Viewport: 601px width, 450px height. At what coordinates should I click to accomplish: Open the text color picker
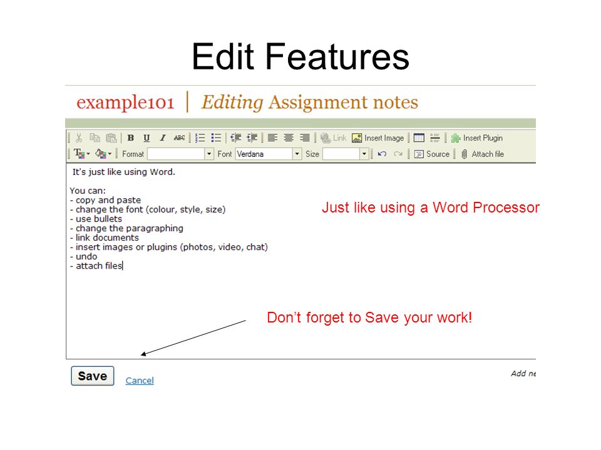click(81, 154)
